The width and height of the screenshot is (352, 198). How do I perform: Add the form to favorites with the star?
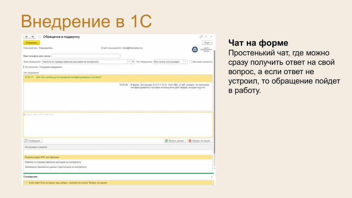point(40,36)
